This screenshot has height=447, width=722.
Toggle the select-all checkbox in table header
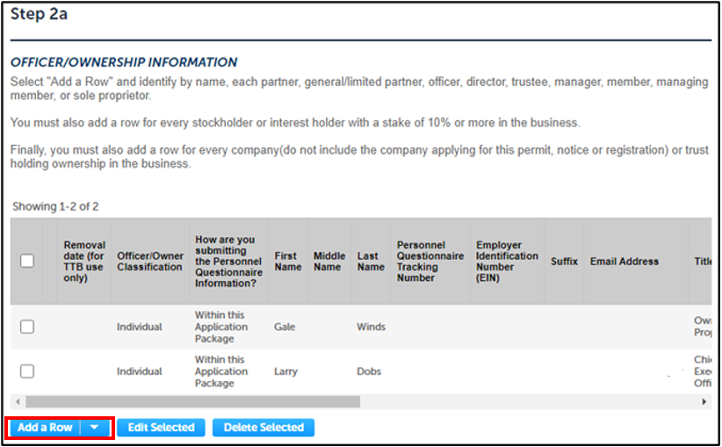point(27,261)
